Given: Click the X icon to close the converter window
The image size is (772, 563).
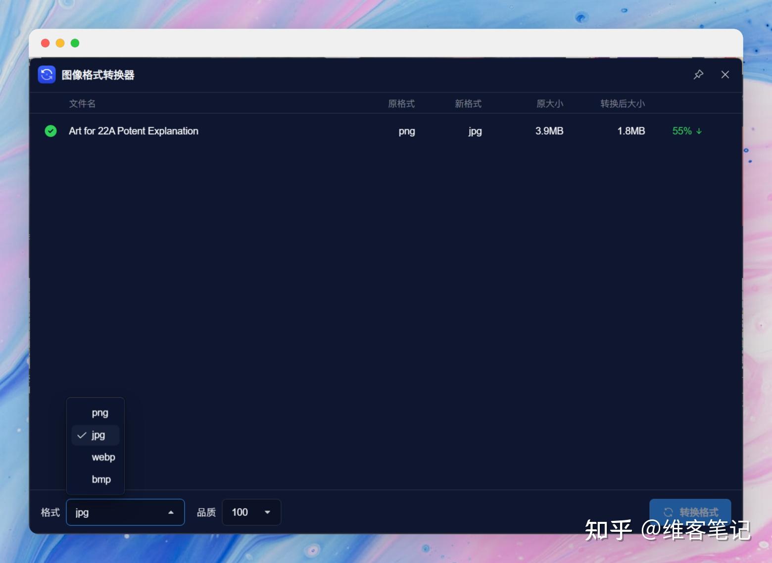Looking at the screenshot, I should point(725,74).
